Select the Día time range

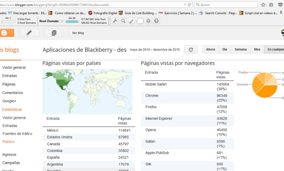[225, 49]
